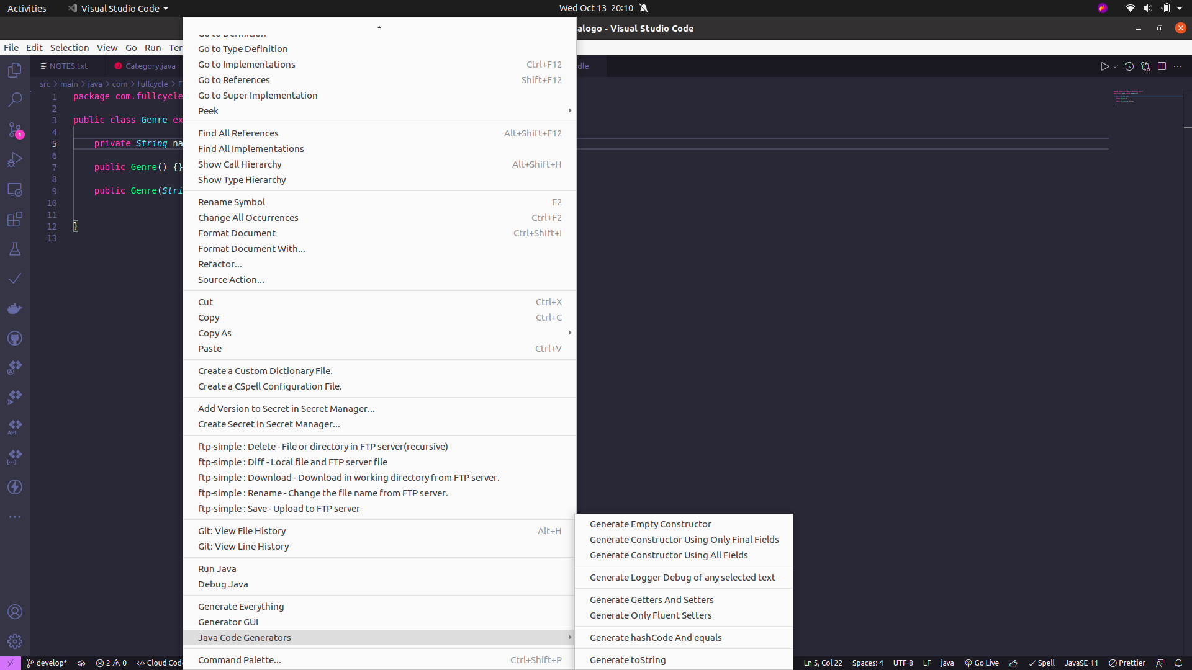Open the Docker view icon
Image resolution: width=1192 pixels, height=670 pixels.
click(x=15, y=308)
